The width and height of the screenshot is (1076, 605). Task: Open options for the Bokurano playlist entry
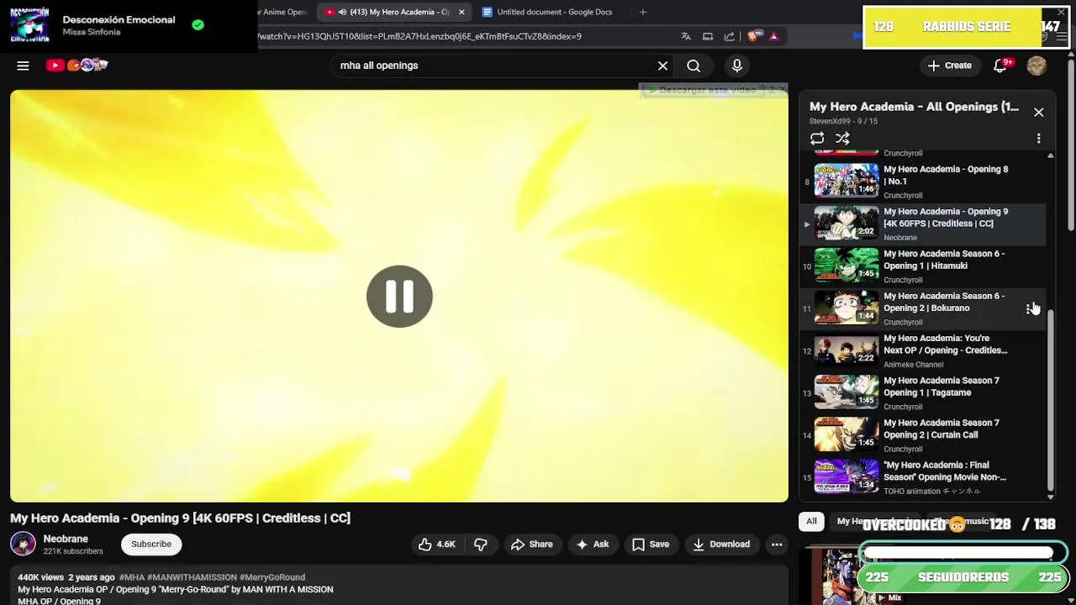tap(1031, 308)
